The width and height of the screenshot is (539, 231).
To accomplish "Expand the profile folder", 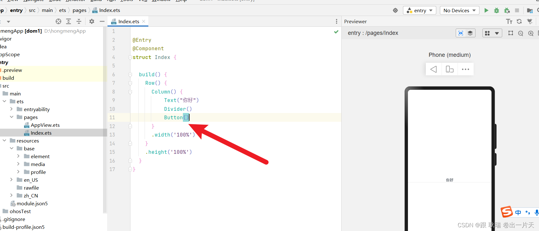I will (x=18, y=172).
